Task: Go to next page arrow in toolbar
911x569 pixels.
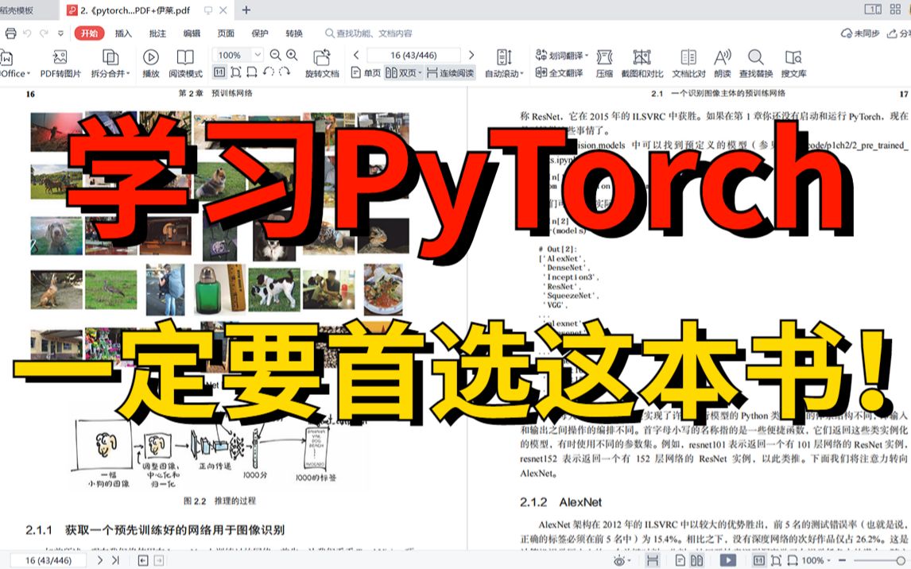Action: [x=471, y=55]
